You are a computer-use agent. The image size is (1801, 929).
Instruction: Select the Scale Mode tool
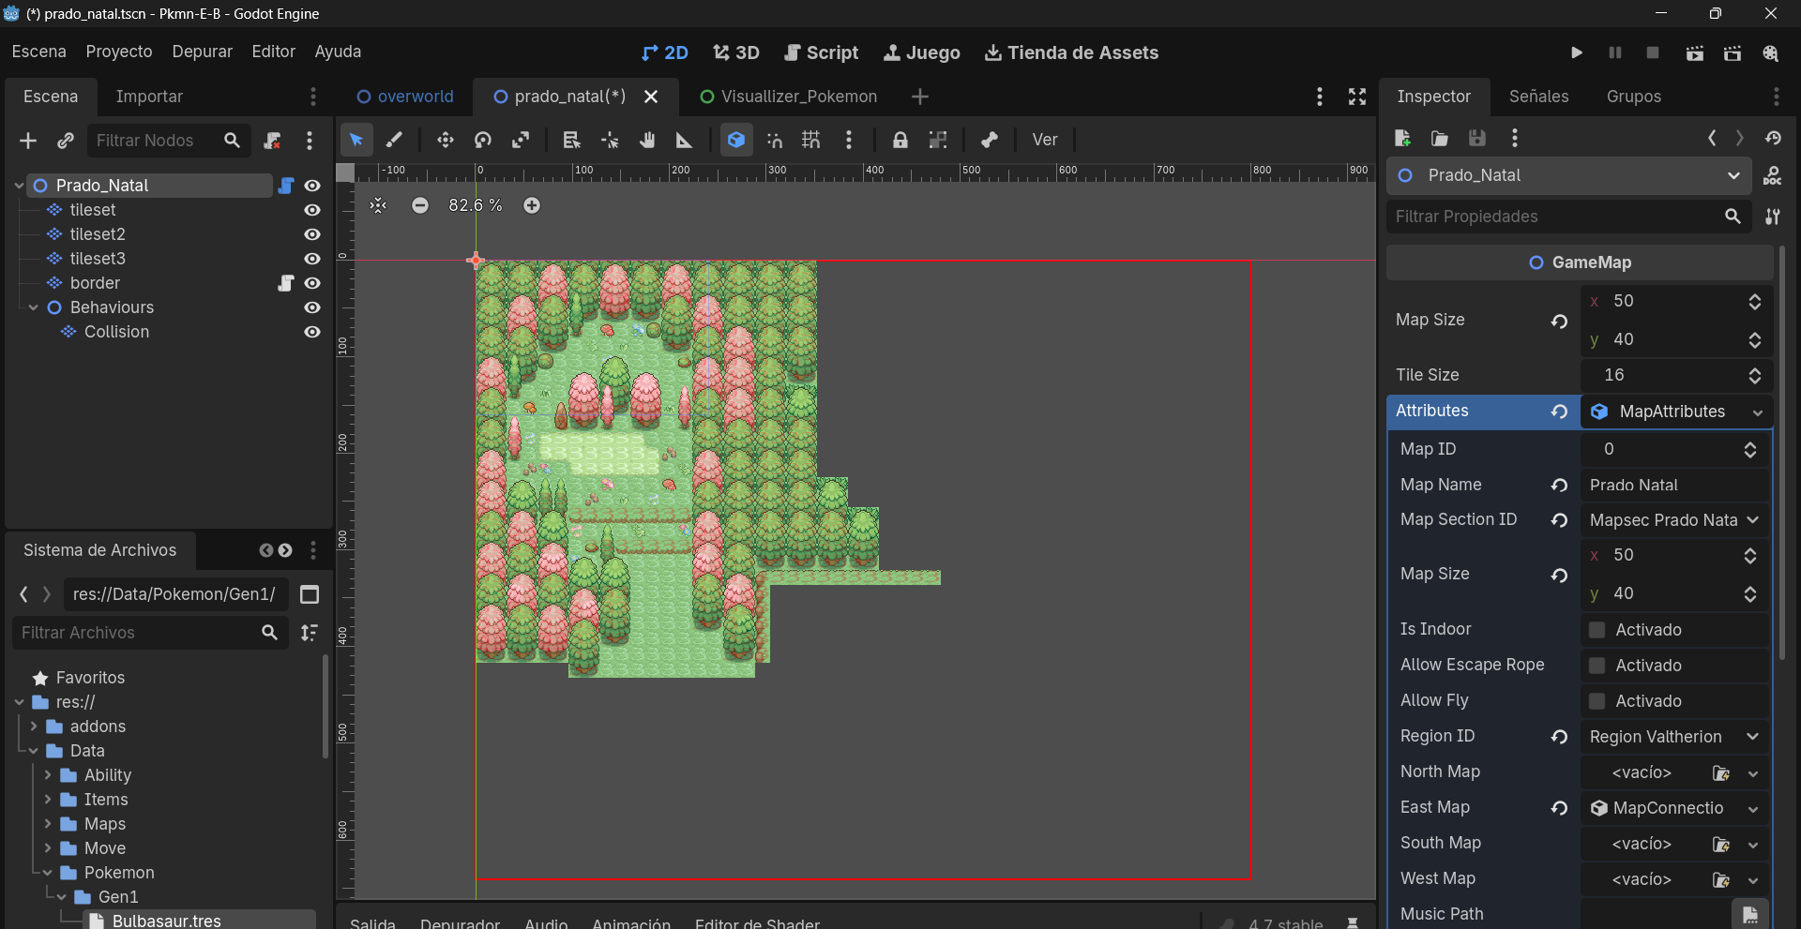click(521, 140)
